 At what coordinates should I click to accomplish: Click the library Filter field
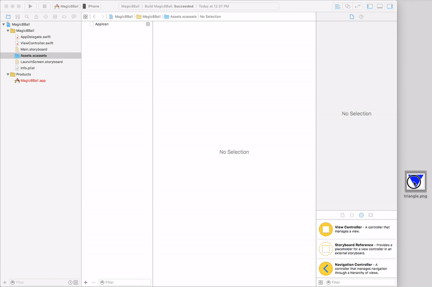coord(360,283)
